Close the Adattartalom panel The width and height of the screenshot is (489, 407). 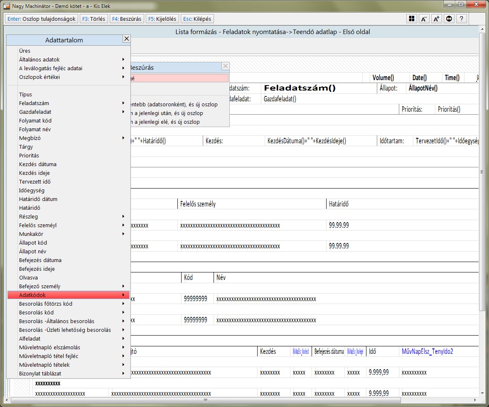coord(127,39)
